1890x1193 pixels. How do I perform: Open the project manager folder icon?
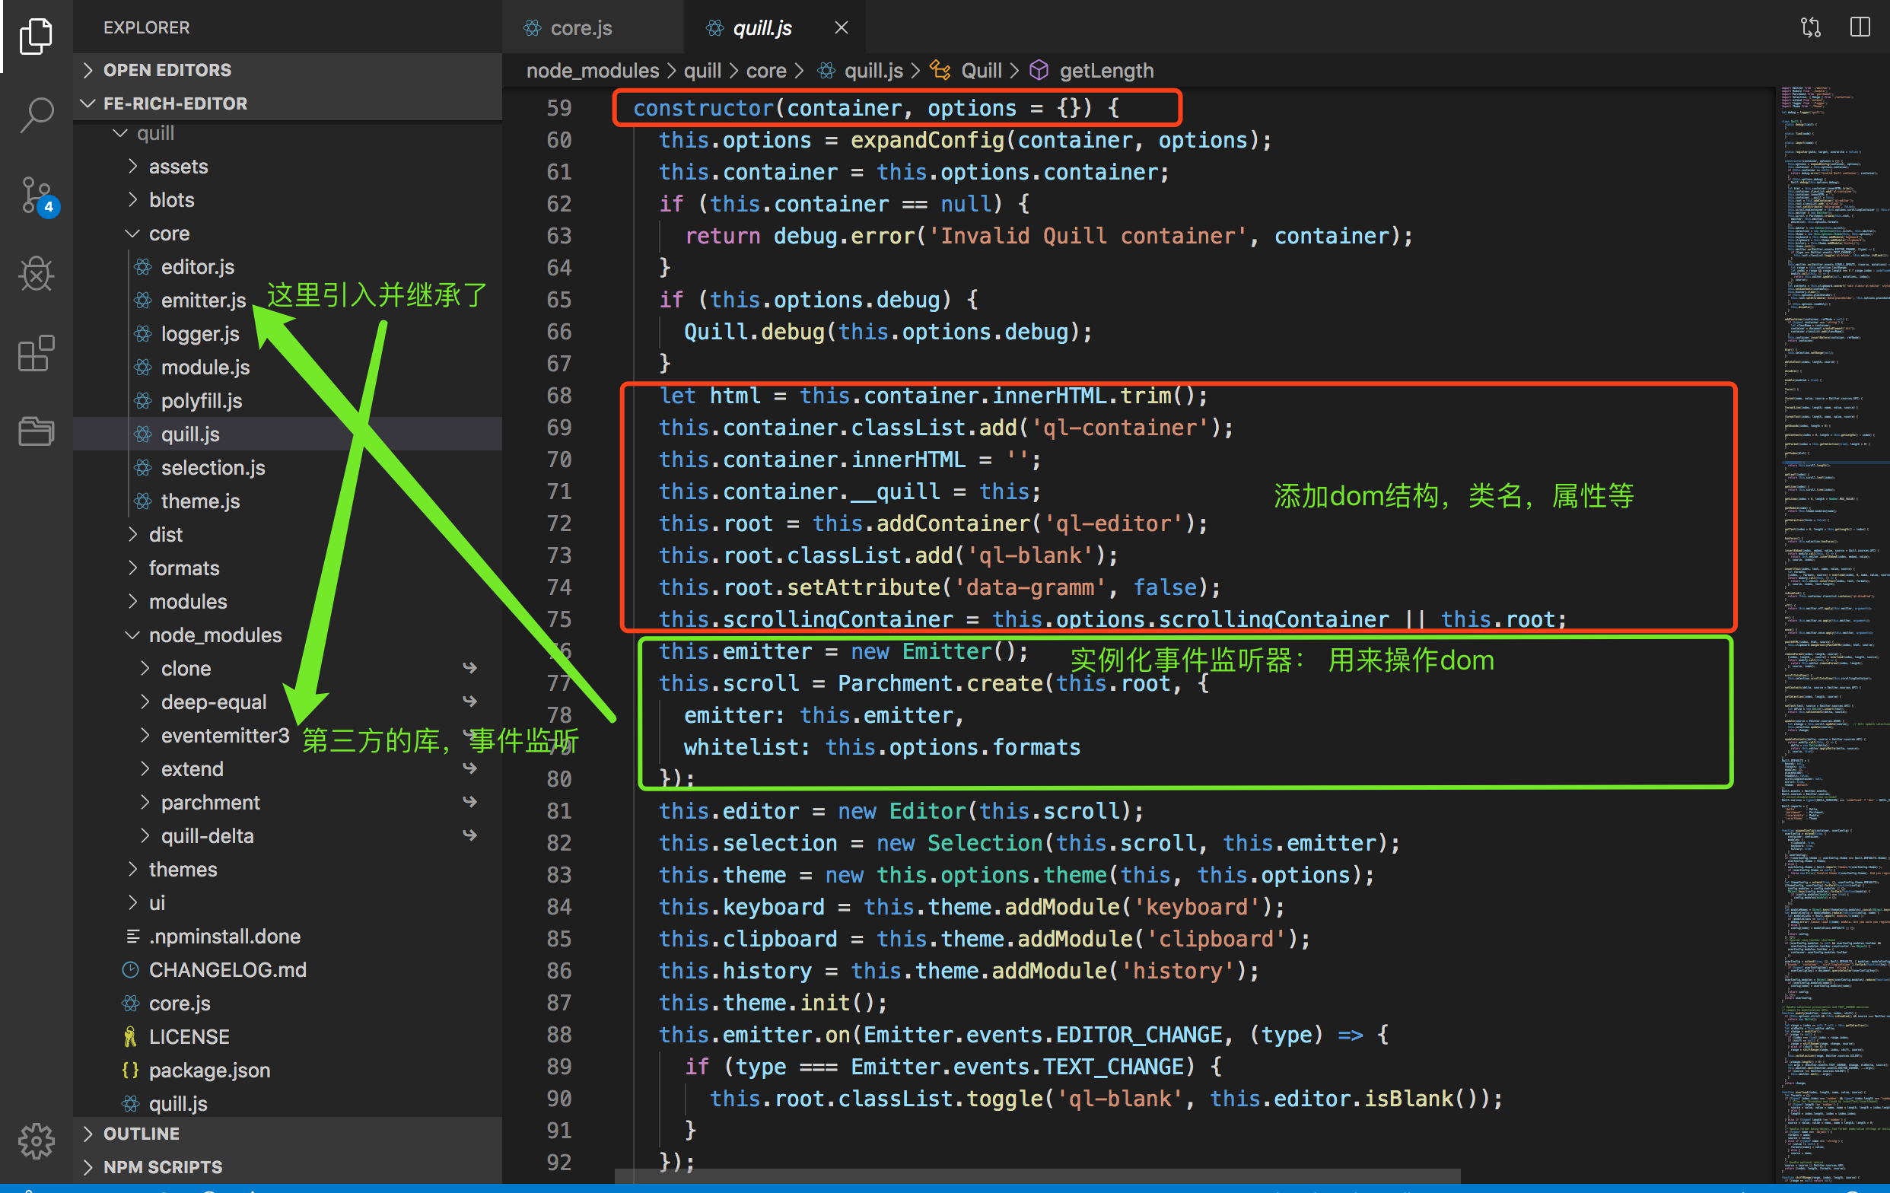(x=36, y=431)
